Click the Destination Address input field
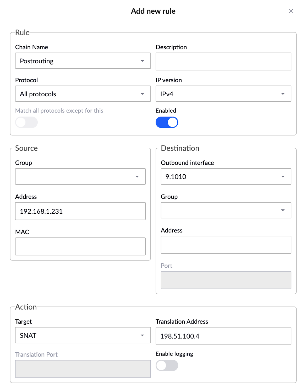Viewport: 306px width, 388px height. pos(226,245)
